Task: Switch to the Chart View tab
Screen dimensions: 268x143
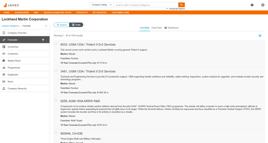Action: click(x=157, y=28)
